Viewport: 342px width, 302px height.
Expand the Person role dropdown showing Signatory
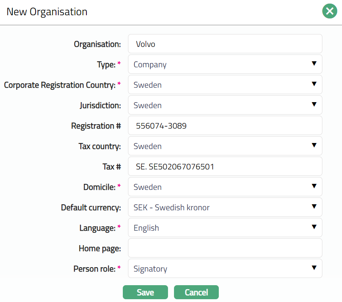click(x=225, y=269)
